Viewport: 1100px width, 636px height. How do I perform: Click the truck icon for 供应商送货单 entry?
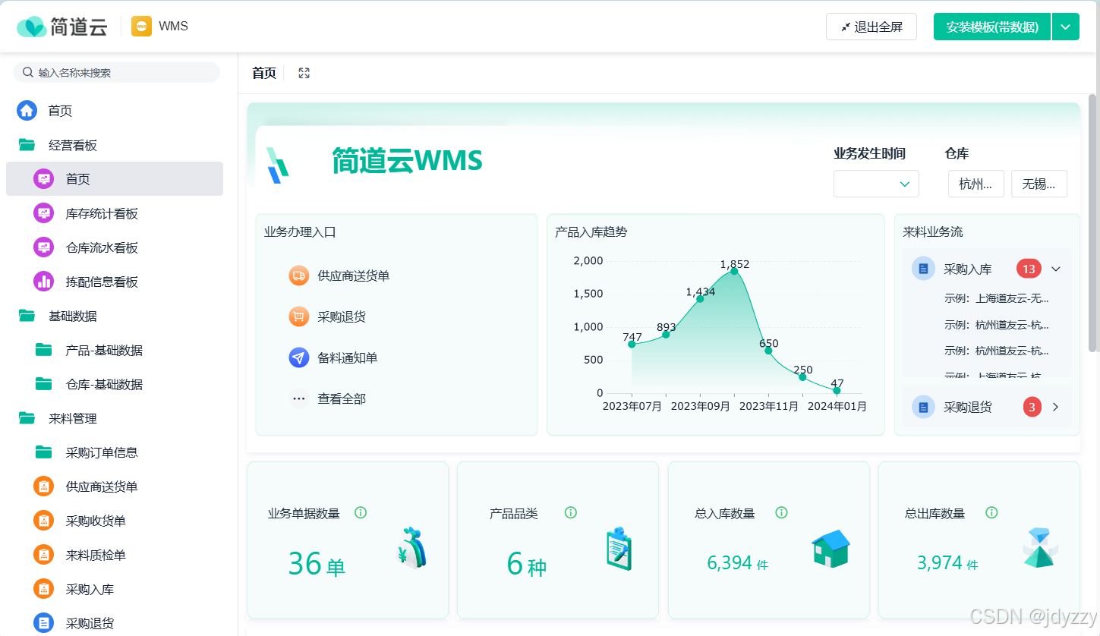pos(299,275)
